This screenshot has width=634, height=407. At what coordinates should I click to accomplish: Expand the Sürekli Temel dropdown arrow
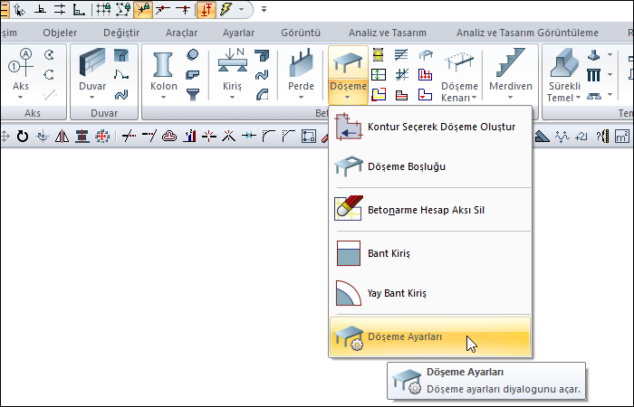(578, 98)
